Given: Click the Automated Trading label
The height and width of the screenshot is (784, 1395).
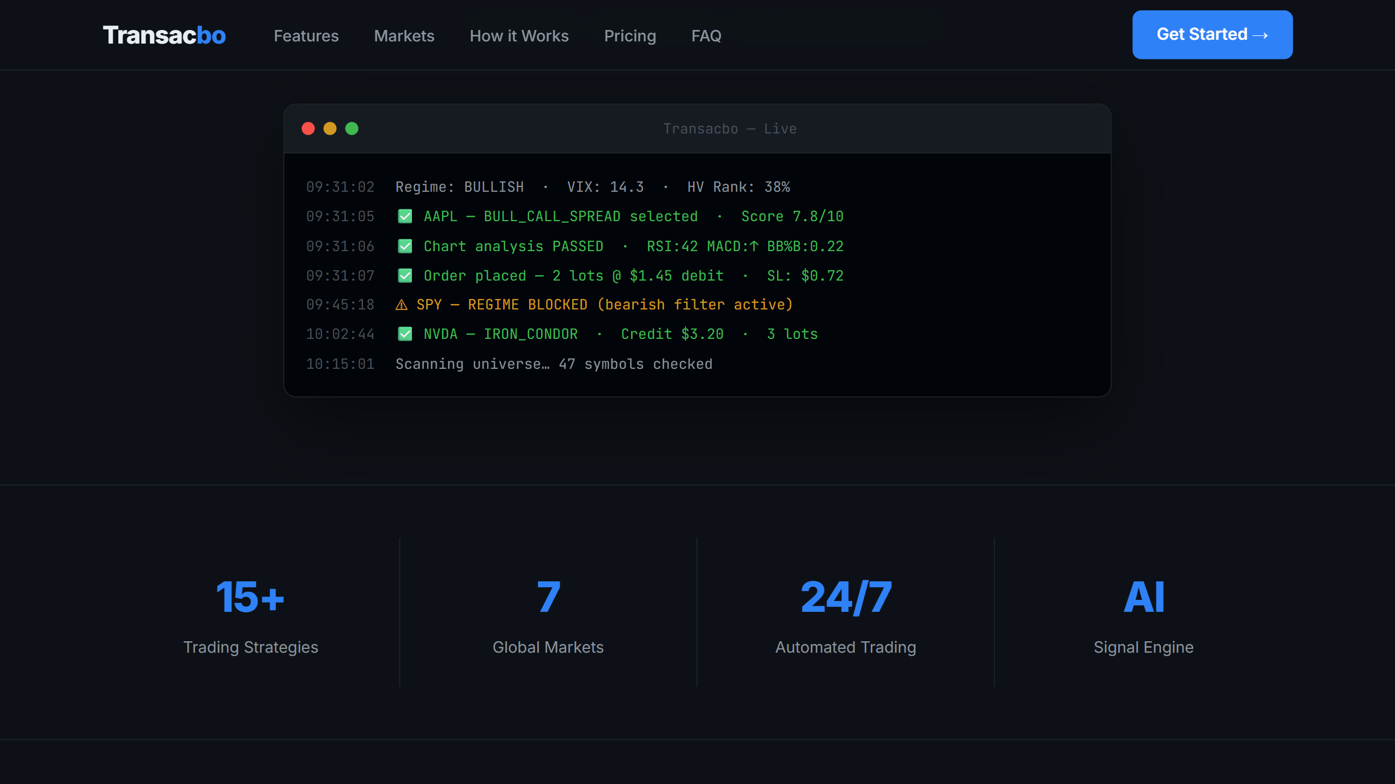Looking at the screenshot, I should tap(846, 647).
